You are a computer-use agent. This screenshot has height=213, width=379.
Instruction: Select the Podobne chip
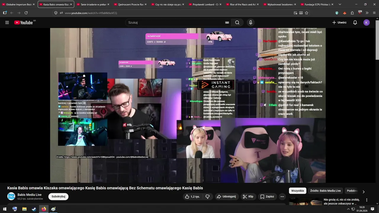click(x=352, y=191)
